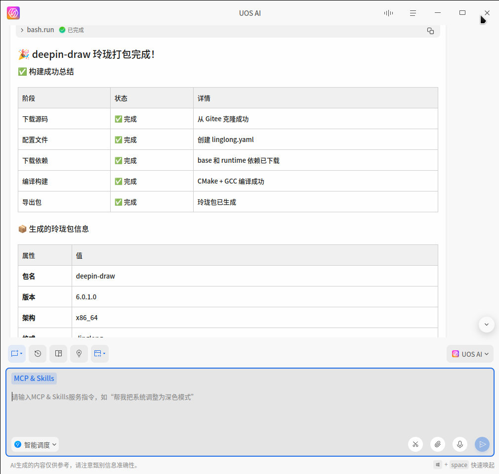The width and height of the screenshot is (499, 474).
Task: Copy the bash.run output
Action: (430, 31)
